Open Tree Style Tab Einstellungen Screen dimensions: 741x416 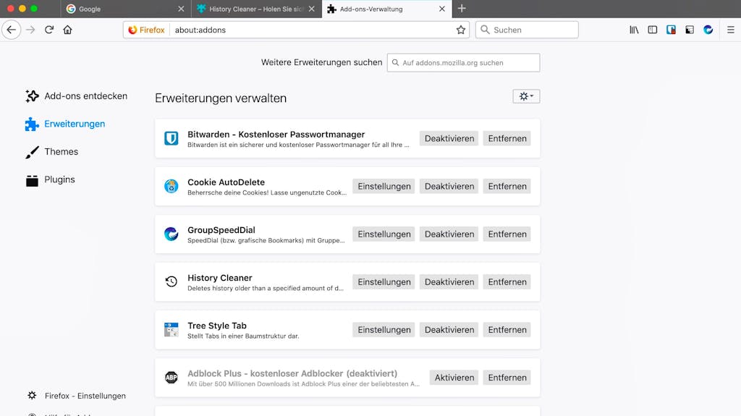[x=384, y=329]
